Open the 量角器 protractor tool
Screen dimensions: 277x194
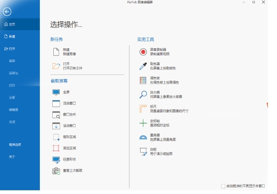(x=157, y=137)
